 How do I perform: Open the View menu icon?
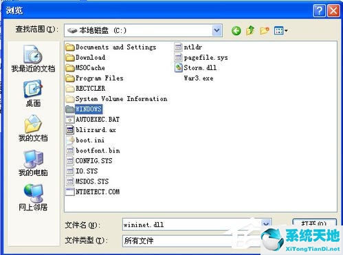(280, 30)
